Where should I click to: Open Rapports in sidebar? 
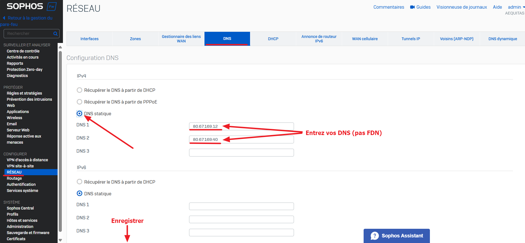15,63
